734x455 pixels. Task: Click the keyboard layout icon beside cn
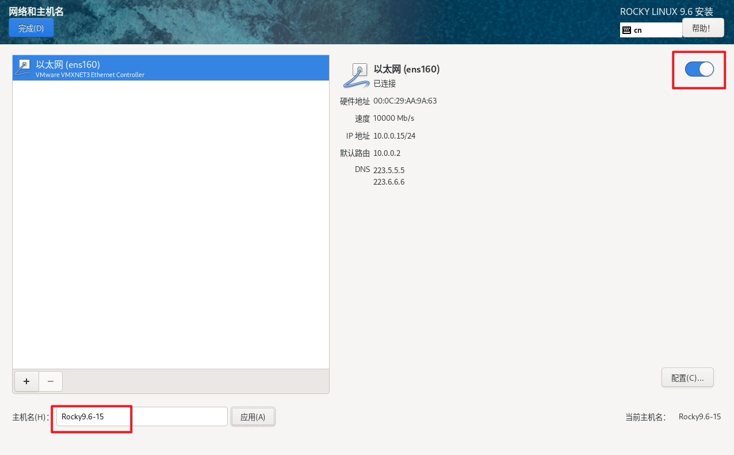point(626,30)
